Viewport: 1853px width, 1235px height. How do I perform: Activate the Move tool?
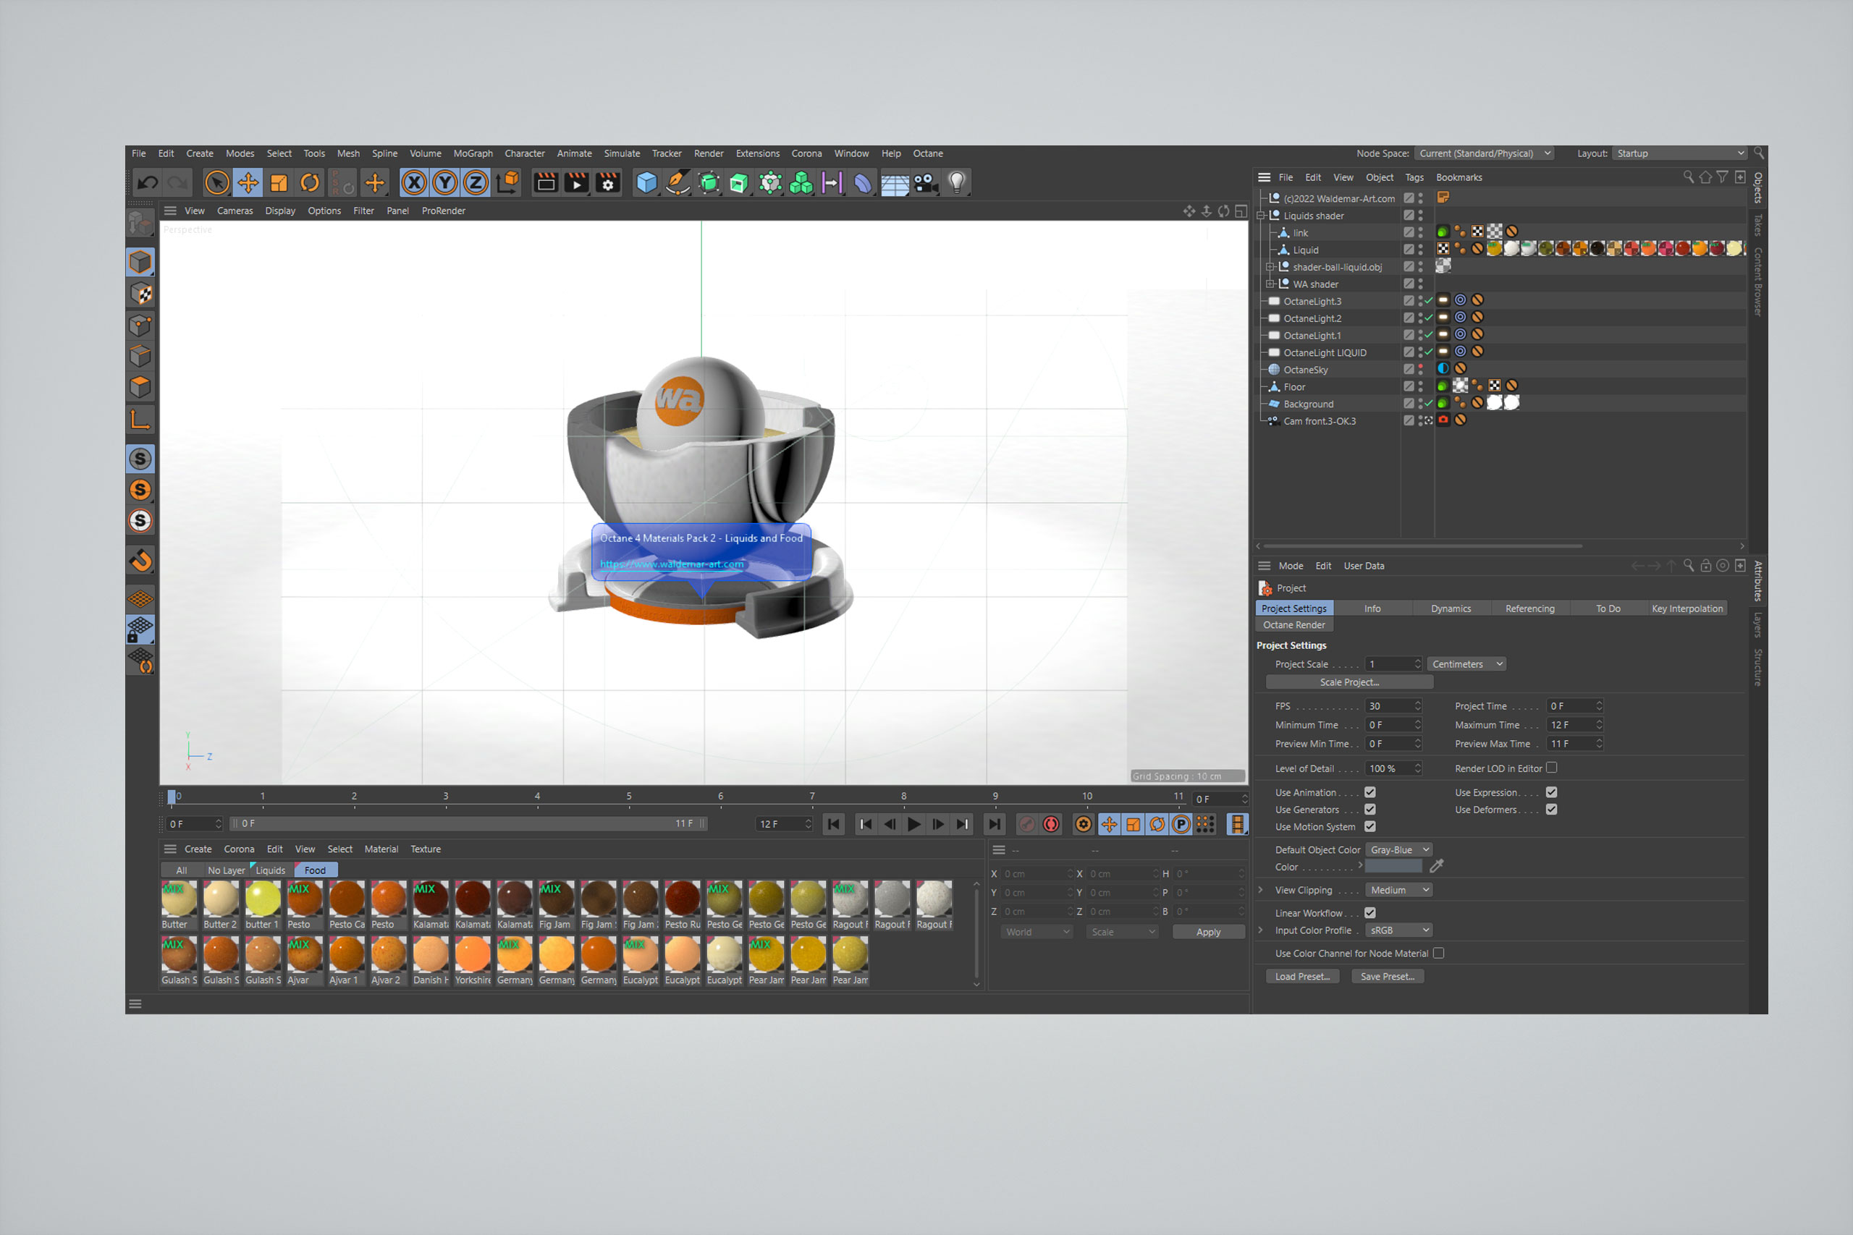248,183
